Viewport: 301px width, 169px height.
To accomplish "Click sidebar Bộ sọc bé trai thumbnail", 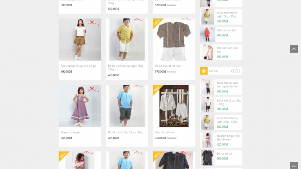I will [x=208, y=158].
